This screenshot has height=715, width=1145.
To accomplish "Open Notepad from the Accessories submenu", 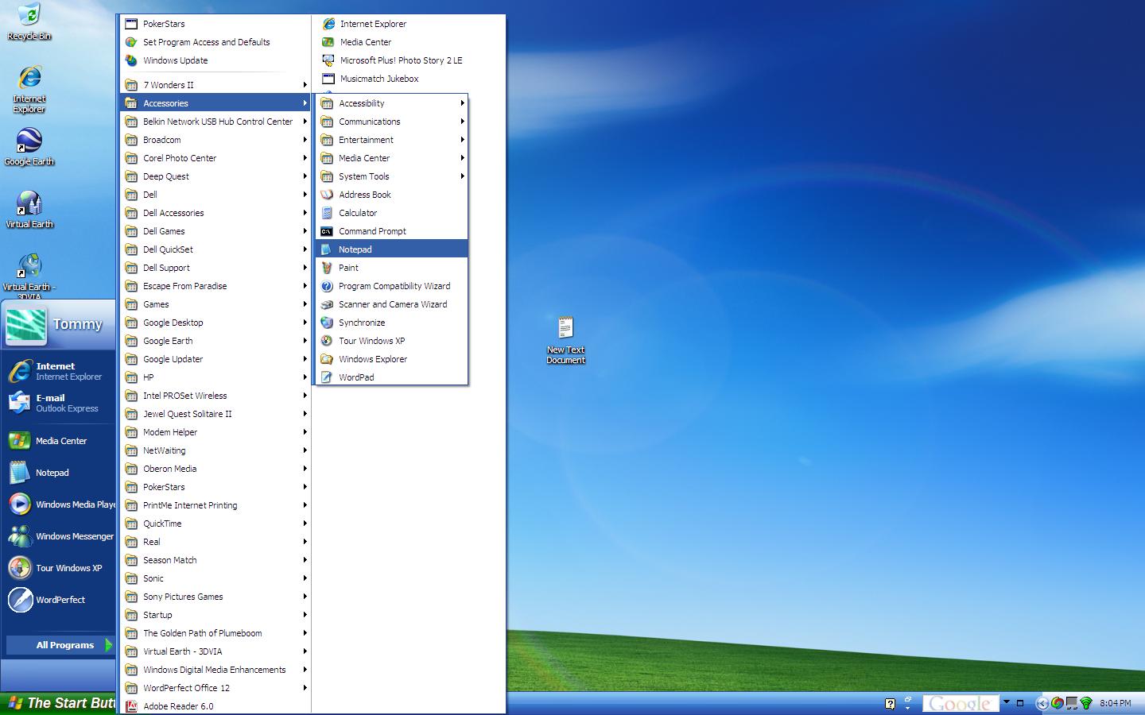I will pos(392,249).
